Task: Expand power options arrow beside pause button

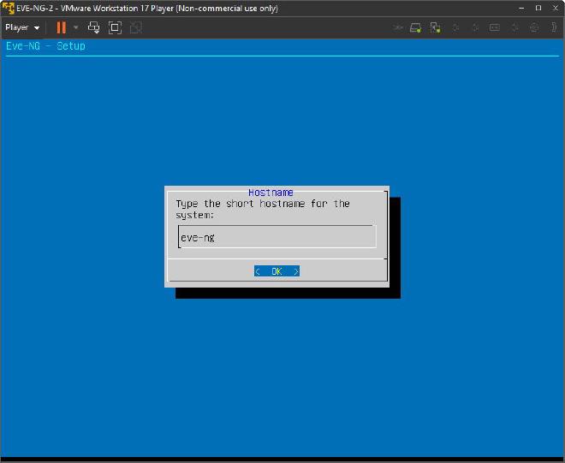Action: [75, 27]
